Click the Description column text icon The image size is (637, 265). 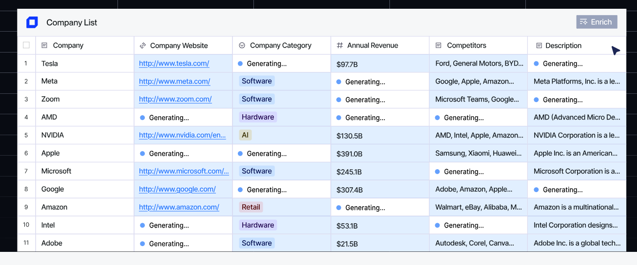pos(539,45)
